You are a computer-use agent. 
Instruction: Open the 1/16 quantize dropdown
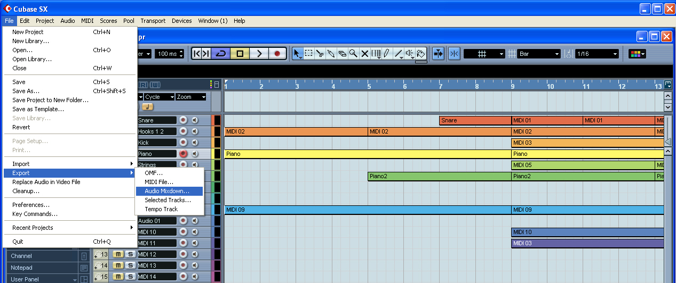coord(597,54)
